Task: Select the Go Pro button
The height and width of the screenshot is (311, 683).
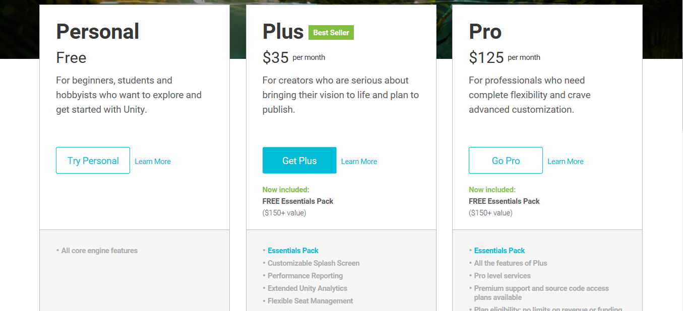Action: point(506,161)
